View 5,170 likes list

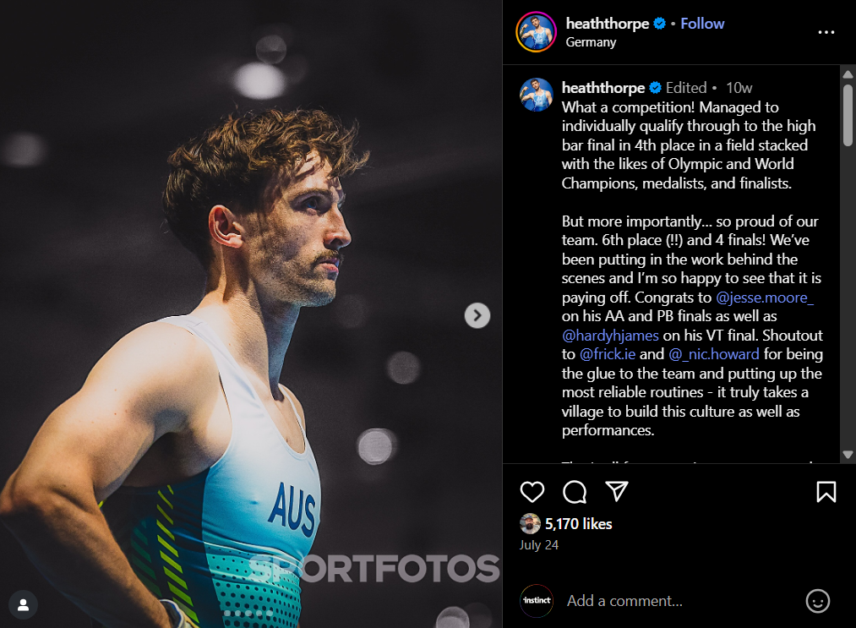(578, 524)
